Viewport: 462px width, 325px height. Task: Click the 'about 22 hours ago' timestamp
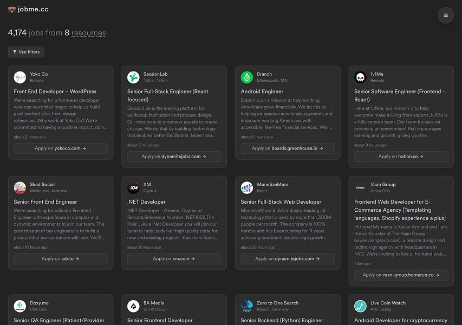[258, 248]
